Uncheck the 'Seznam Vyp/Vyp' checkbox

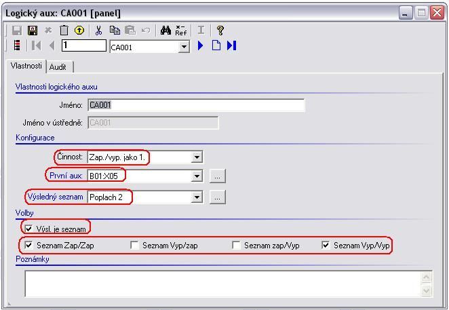(326, 246)
